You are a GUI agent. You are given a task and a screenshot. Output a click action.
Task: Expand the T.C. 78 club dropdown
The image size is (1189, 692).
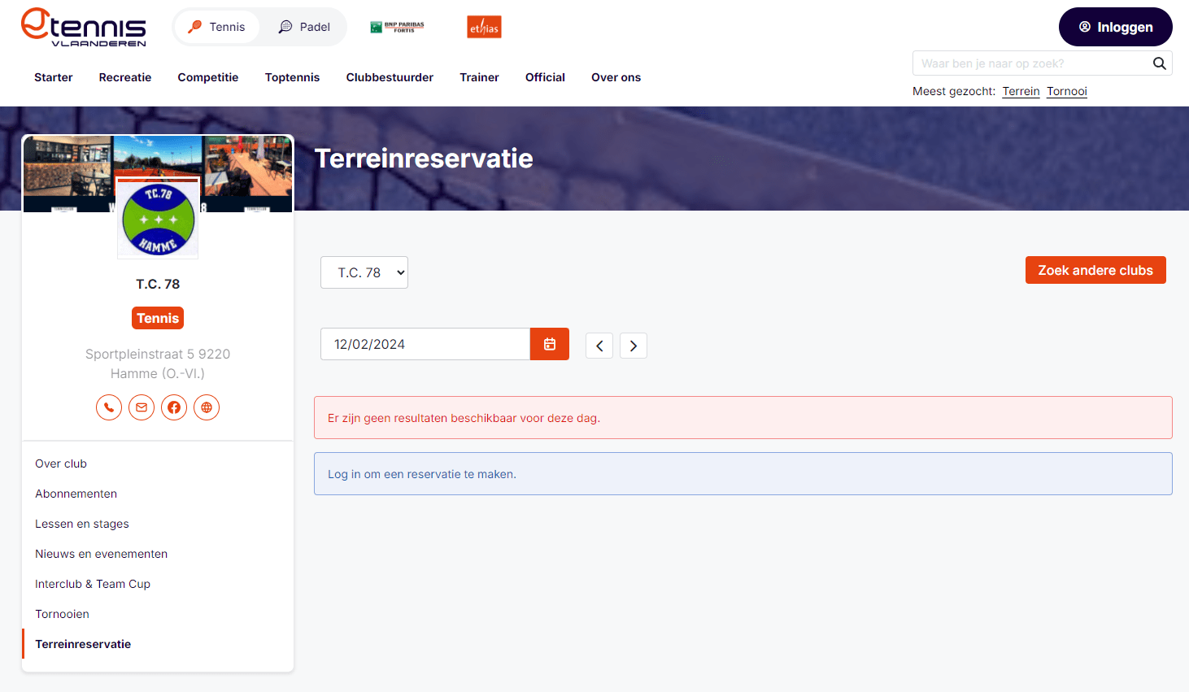[364, 272]
